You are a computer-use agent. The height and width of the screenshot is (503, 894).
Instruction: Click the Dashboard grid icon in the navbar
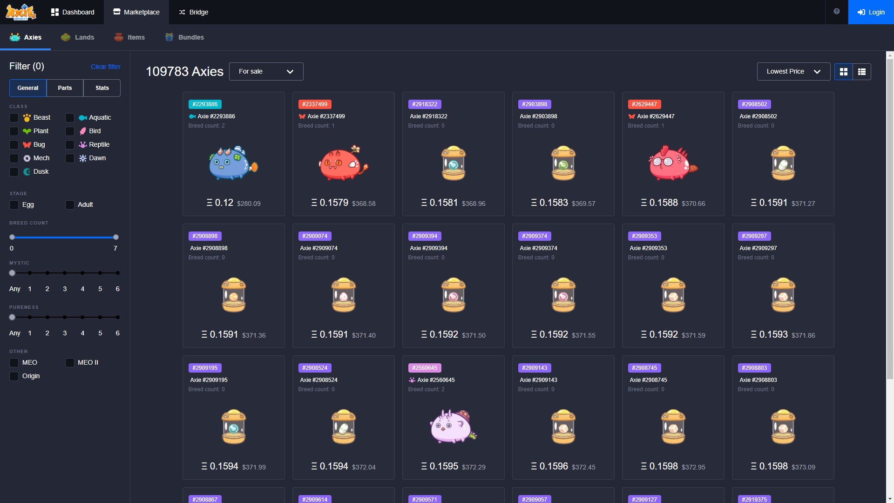[x=55, y=12]
